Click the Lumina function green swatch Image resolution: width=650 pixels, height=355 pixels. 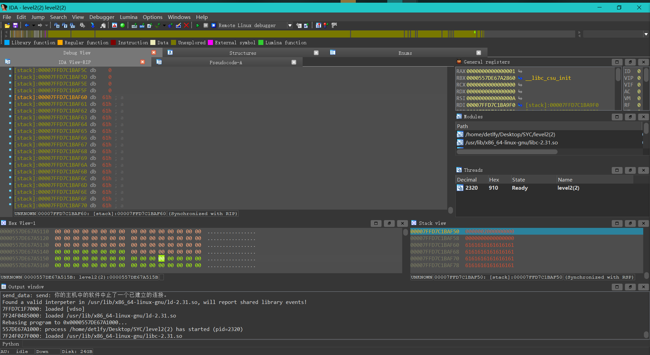261,43
